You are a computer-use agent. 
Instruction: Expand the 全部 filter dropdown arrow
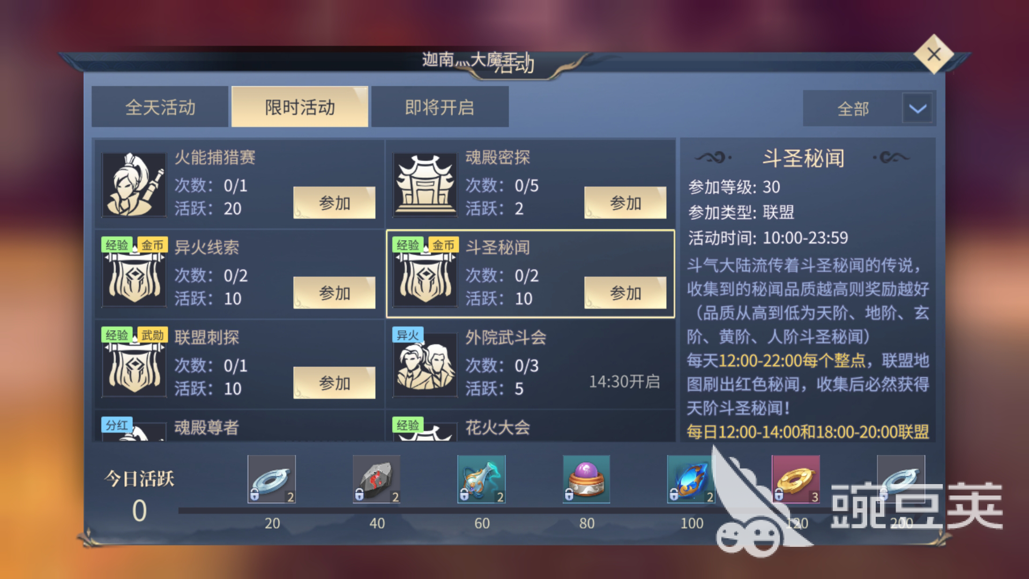tap(918, 108)
